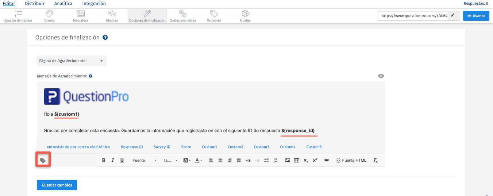493x196 pixels.
Task: Open help for Mensaje de Agradecimiento
Action: point(90,76)
